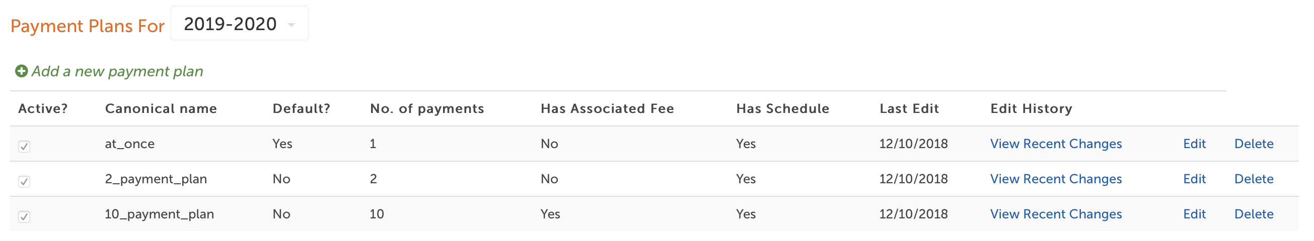Delete the at_once payment plan

click(x=1254, y=144)
